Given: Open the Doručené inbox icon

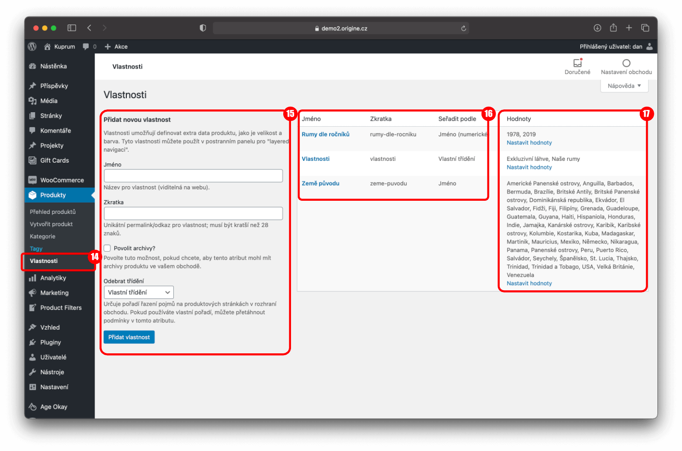Looking at the screenshot, I should click(x=577, y=63).
